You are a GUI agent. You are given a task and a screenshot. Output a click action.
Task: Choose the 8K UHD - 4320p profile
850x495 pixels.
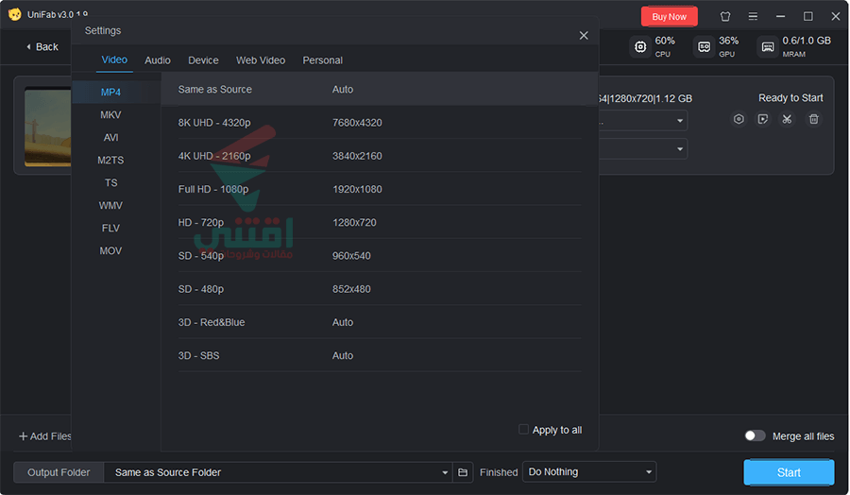380,123
